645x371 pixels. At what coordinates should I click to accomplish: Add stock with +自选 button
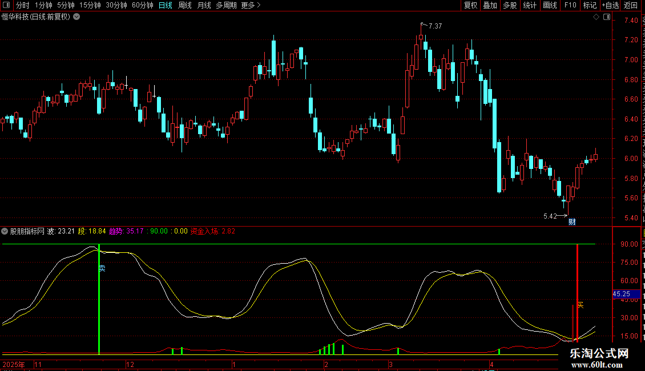click(x=610, y=5)
